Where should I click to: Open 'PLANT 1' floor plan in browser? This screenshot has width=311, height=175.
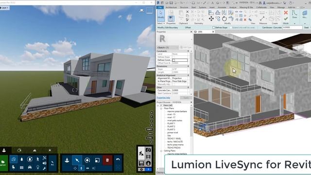(x=171, y=123)
